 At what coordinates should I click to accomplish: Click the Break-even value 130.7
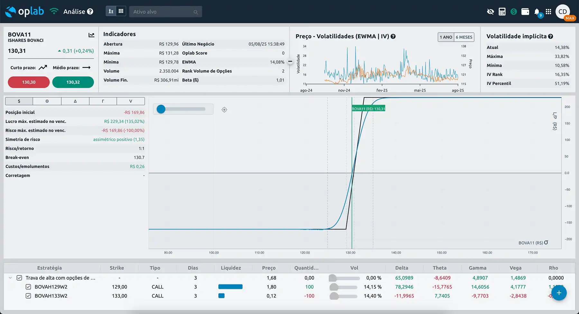139,157
